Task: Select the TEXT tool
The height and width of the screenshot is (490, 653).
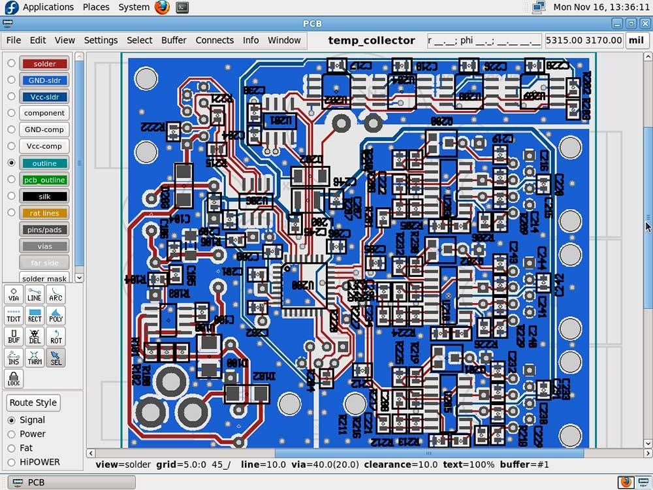Action: (13, 316)
